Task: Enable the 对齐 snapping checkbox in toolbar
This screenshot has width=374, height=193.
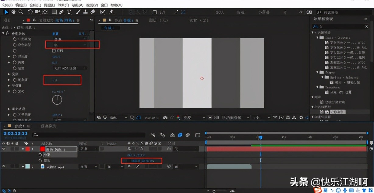Action: (155, 12)
